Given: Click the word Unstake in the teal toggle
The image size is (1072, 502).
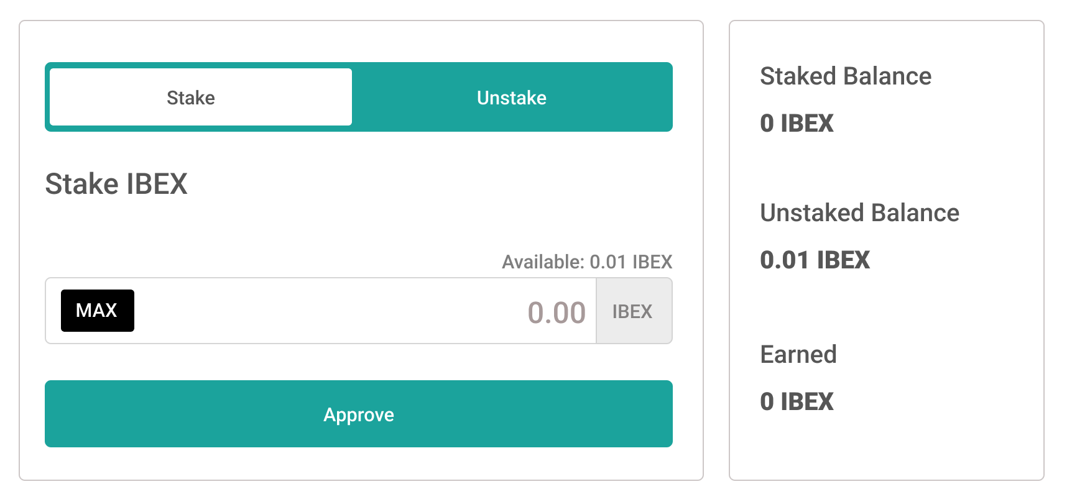Looking at the screenshot, I should tap(512, 98).
